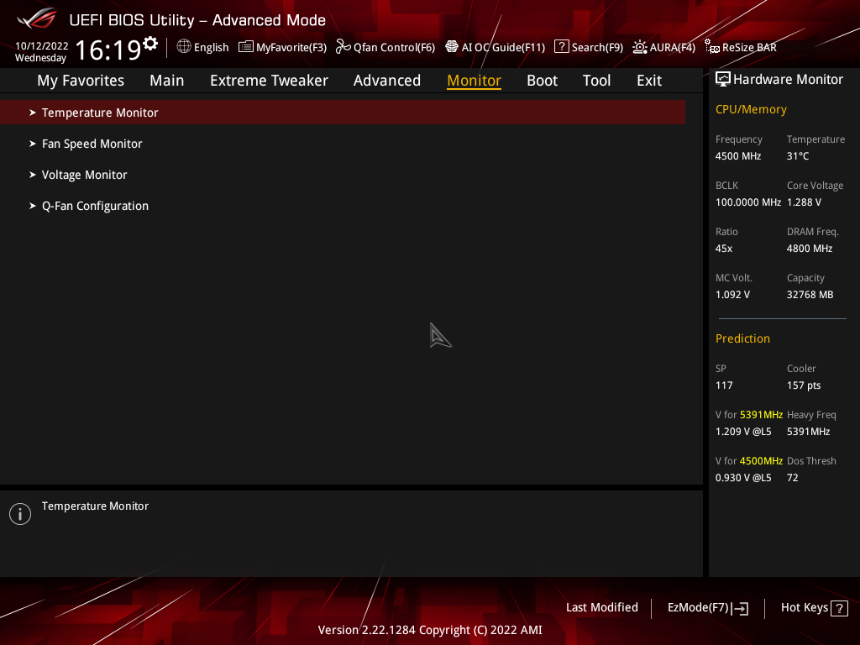Click ReSize BAR label
This screenshot has width=860, height=645.
pos(749,48)
